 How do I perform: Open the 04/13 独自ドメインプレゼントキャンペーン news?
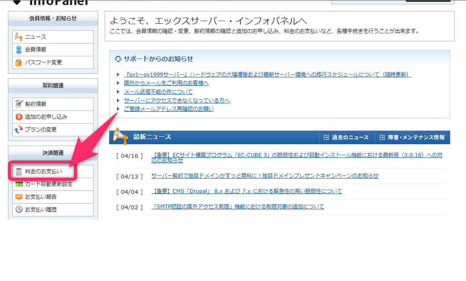265,176
